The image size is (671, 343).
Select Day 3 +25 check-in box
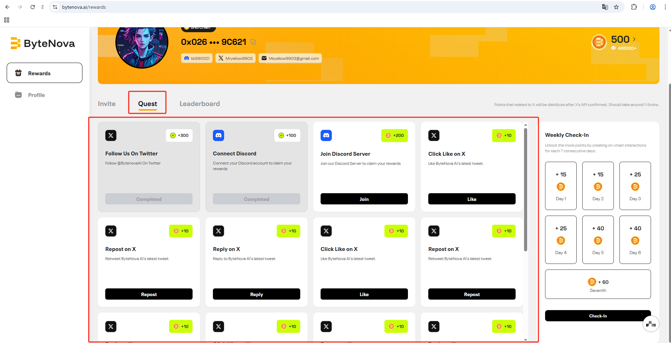[x=635, y=186]
